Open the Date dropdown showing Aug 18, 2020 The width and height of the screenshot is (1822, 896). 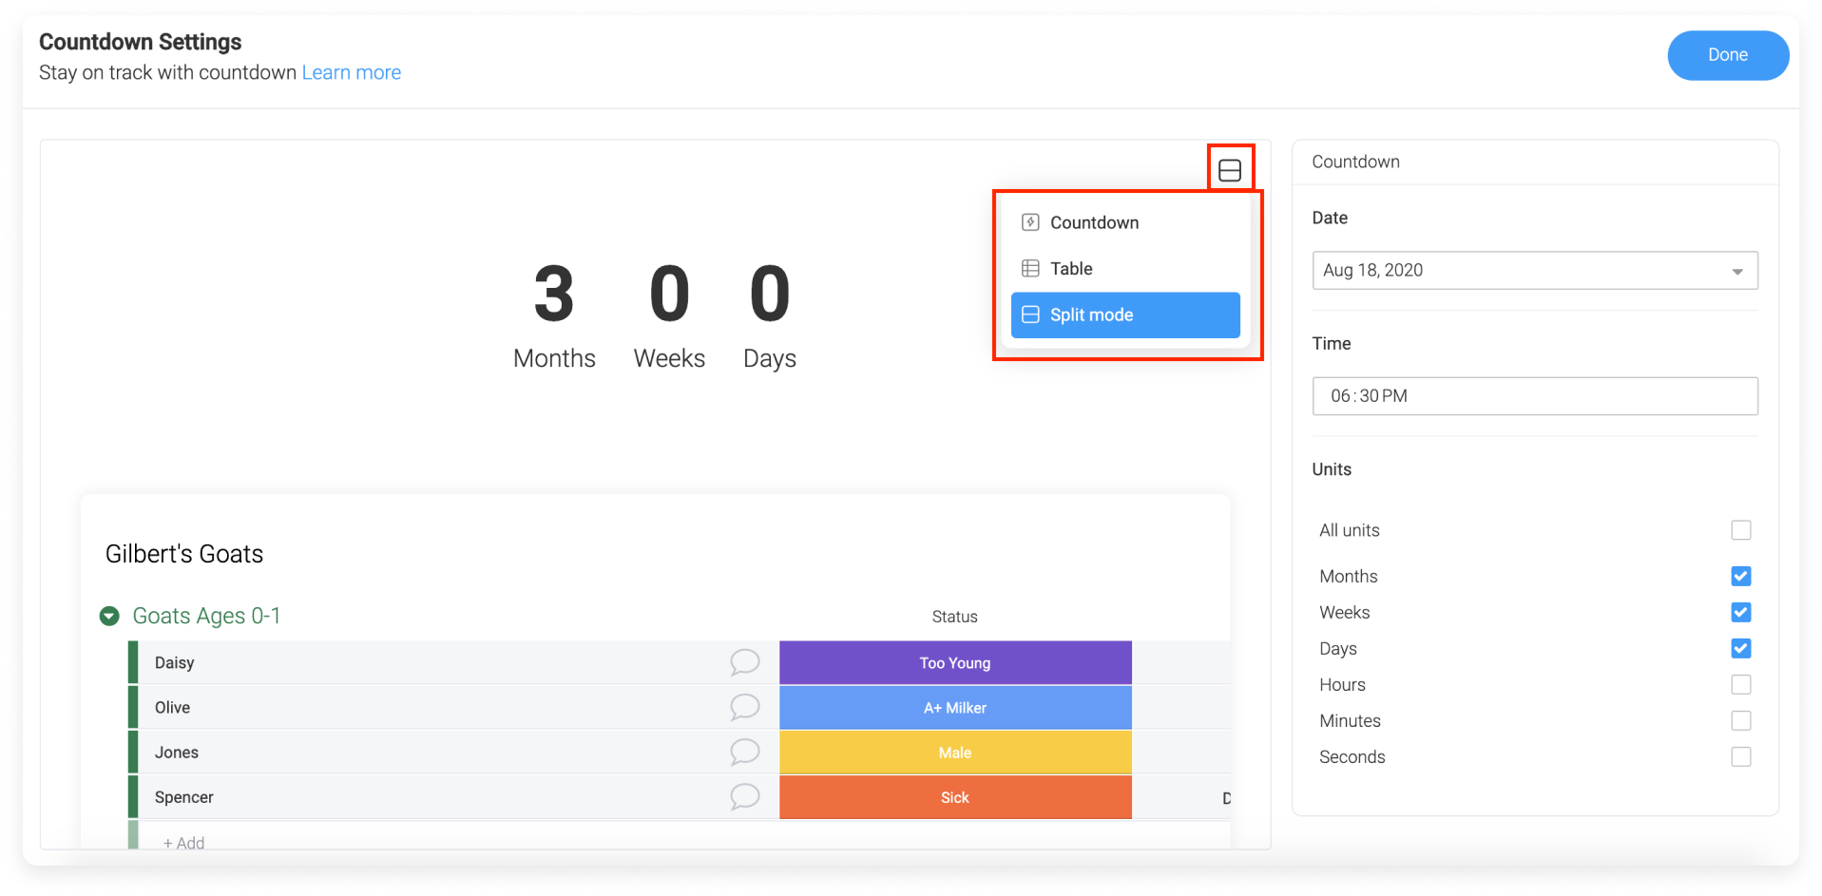tap(1534, 270)
